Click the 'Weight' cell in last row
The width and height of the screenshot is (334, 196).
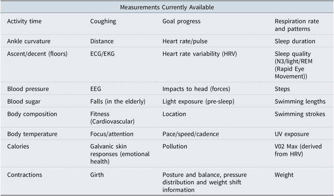tap(283, 175)
